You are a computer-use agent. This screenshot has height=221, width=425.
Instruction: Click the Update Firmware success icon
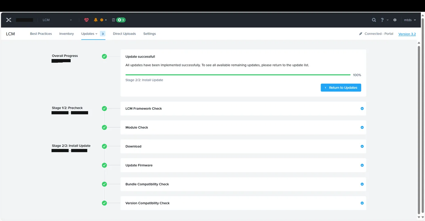[104, 165]
